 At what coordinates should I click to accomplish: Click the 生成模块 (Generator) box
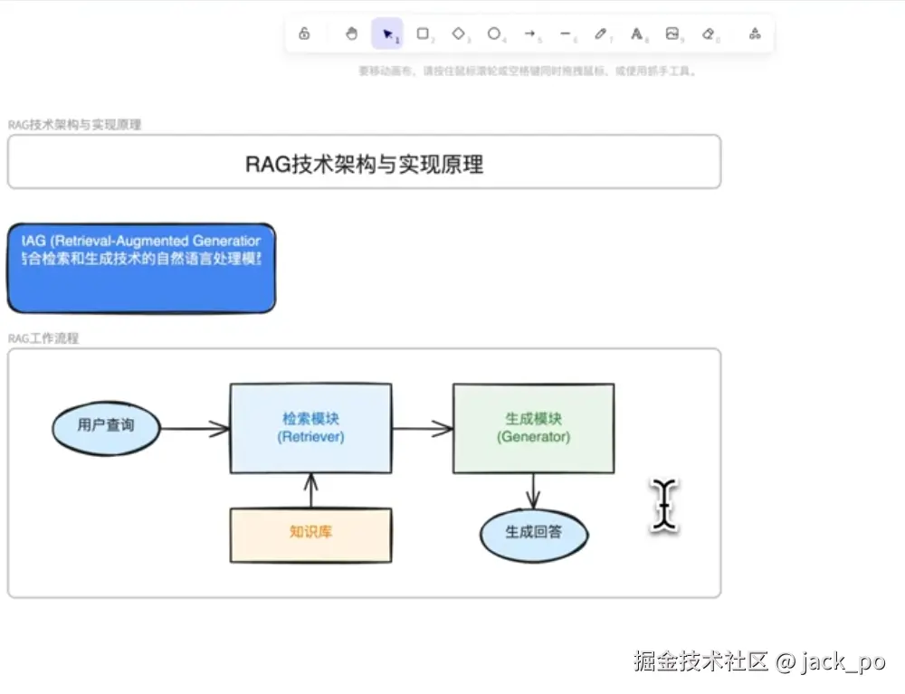click(x=532, y=427)
